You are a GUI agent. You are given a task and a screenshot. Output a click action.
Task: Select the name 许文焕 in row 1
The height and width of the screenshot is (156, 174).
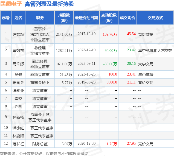tap(18, 34)
